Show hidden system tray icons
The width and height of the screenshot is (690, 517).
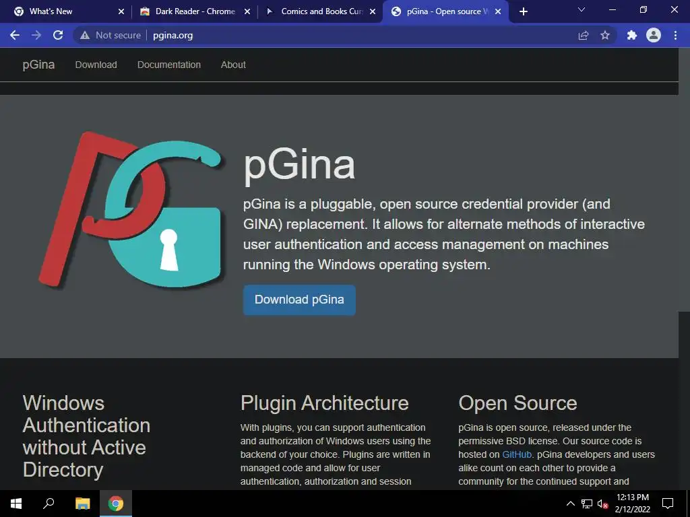570,504
